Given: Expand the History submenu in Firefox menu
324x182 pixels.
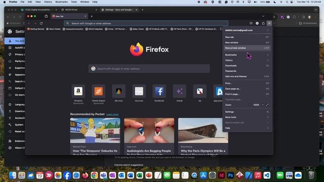Looking at the screenshot, I should [247, 60].
